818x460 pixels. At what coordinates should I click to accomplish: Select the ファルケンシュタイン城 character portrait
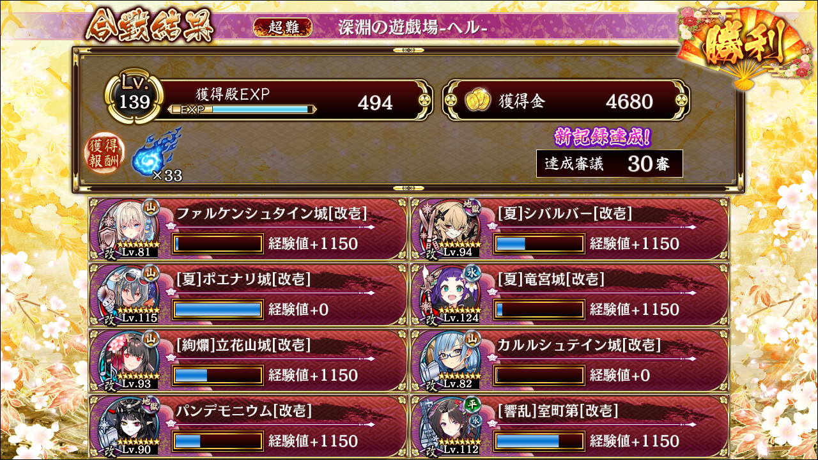[x=130, y=227]
